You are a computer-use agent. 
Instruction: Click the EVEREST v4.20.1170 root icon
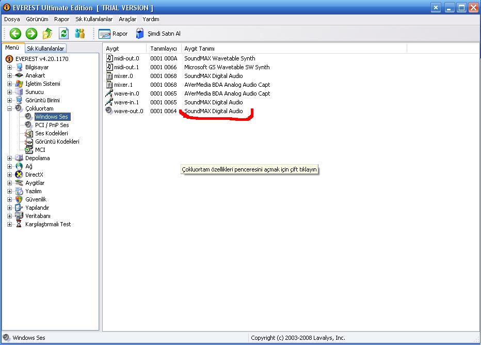click(x=9, y=59)
